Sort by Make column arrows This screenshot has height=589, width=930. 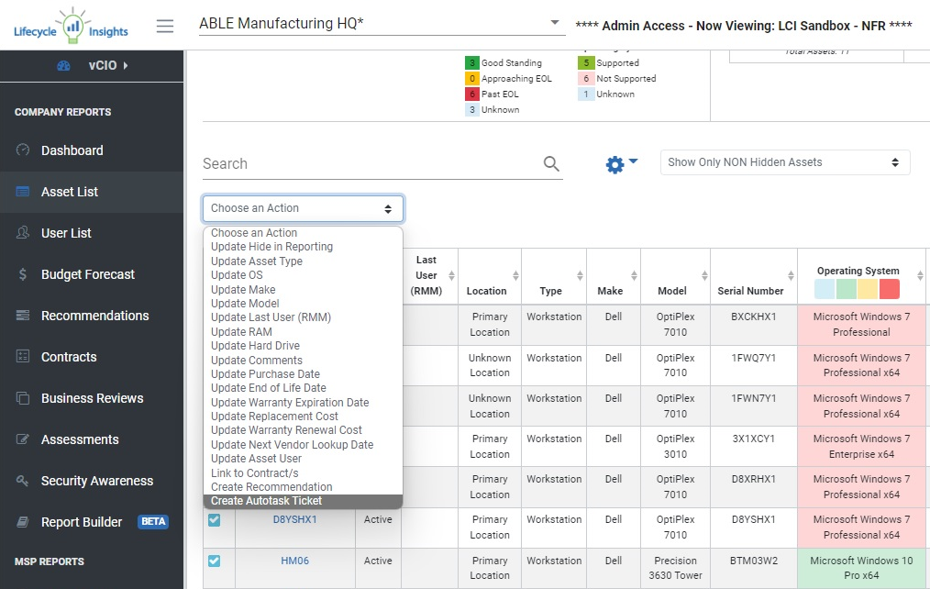pos(634,276)
